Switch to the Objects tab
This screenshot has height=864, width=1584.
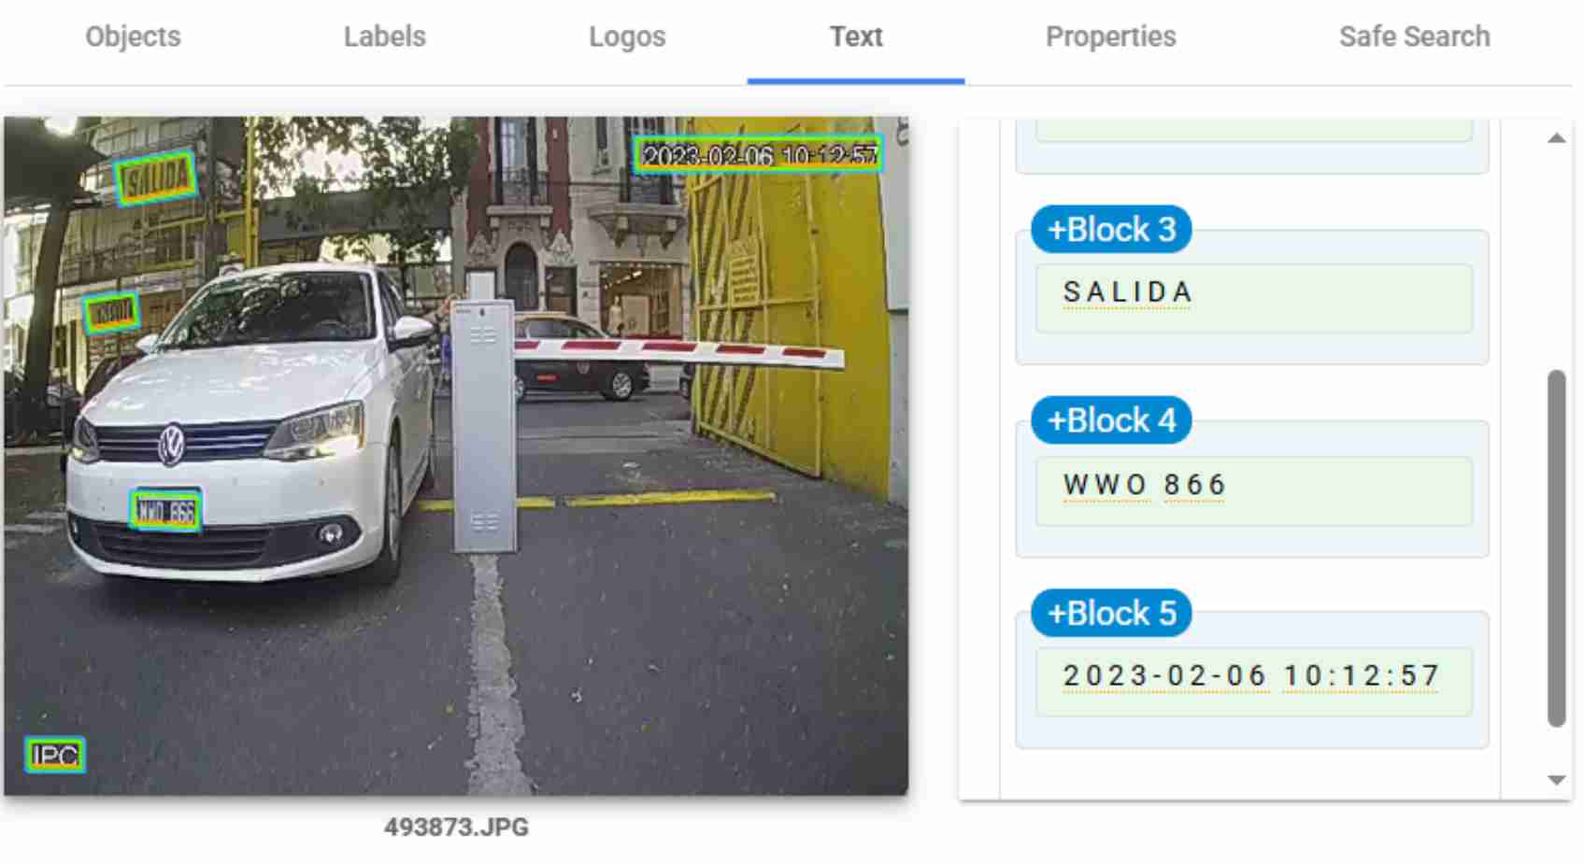point(133,36)
